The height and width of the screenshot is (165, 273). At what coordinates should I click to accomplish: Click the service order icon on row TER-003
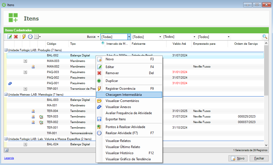click(x=41, y=117)
